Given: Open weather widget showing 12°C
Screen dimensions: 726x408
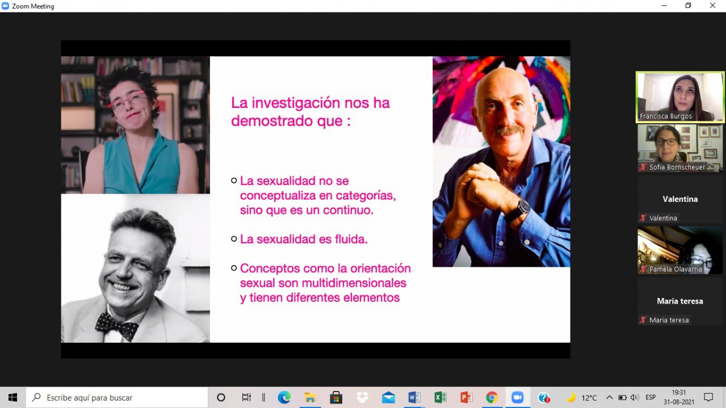Looking at the screenshot, I should [582, 397].
